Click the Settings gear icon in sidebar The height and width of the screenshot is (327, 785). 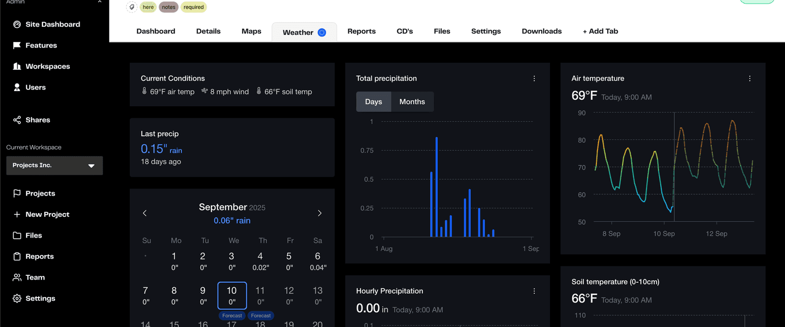click(17, 299)
